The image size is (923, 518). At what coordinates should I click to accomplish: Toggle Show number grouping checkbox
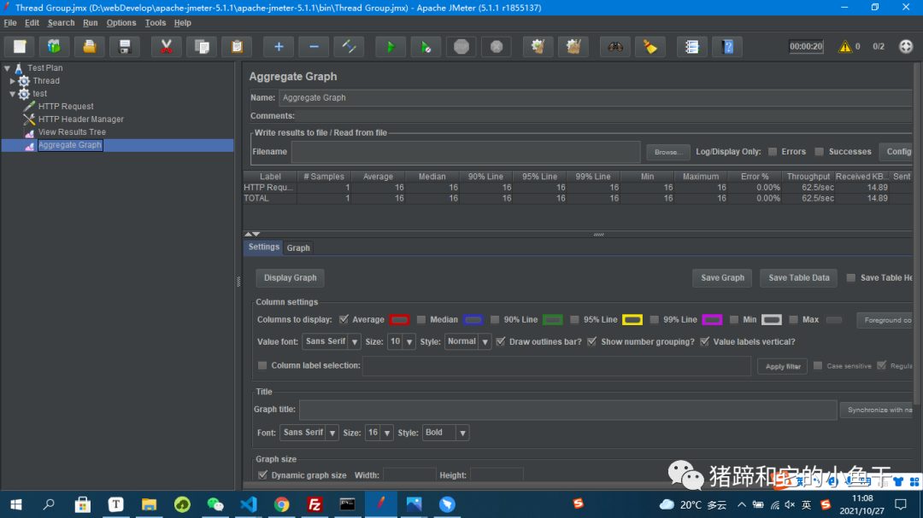pyautogui.click(x=591, y=341)
